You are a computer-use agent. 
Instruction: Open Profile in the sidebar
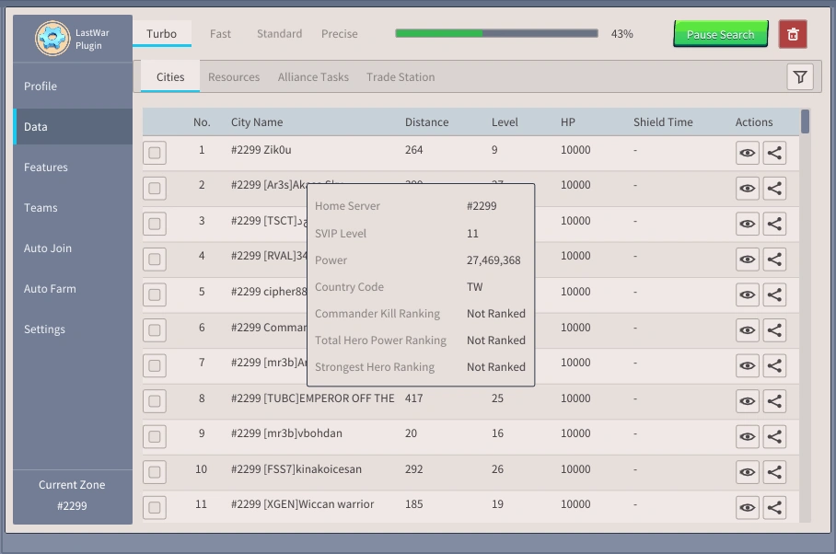coord(73,86)
